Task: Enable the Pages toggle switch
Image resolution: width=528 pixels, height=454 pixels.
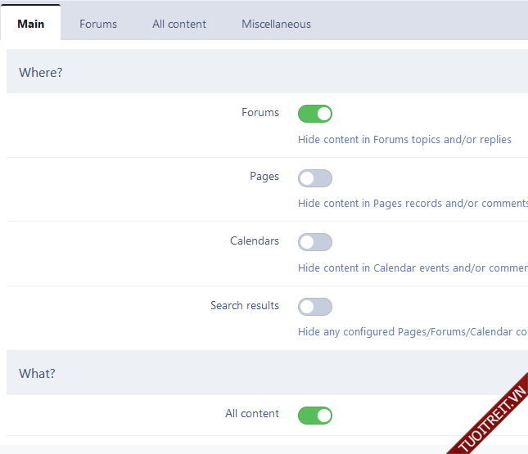Action: (x=315, y=178)
